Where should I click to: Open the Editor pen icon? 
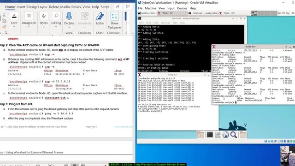pos(100,17)
